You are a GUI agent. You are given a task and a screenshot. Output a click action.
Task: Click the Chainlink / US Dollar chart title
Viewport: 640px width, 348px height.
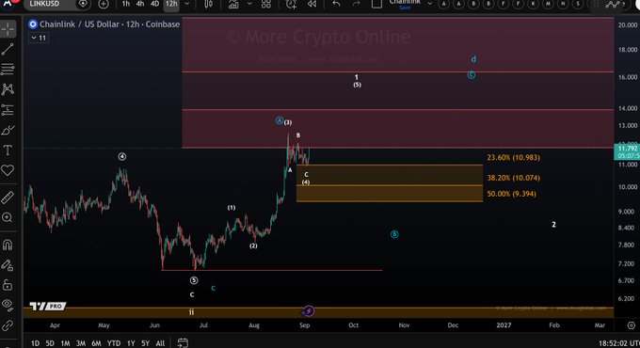(x=109, y=24)
